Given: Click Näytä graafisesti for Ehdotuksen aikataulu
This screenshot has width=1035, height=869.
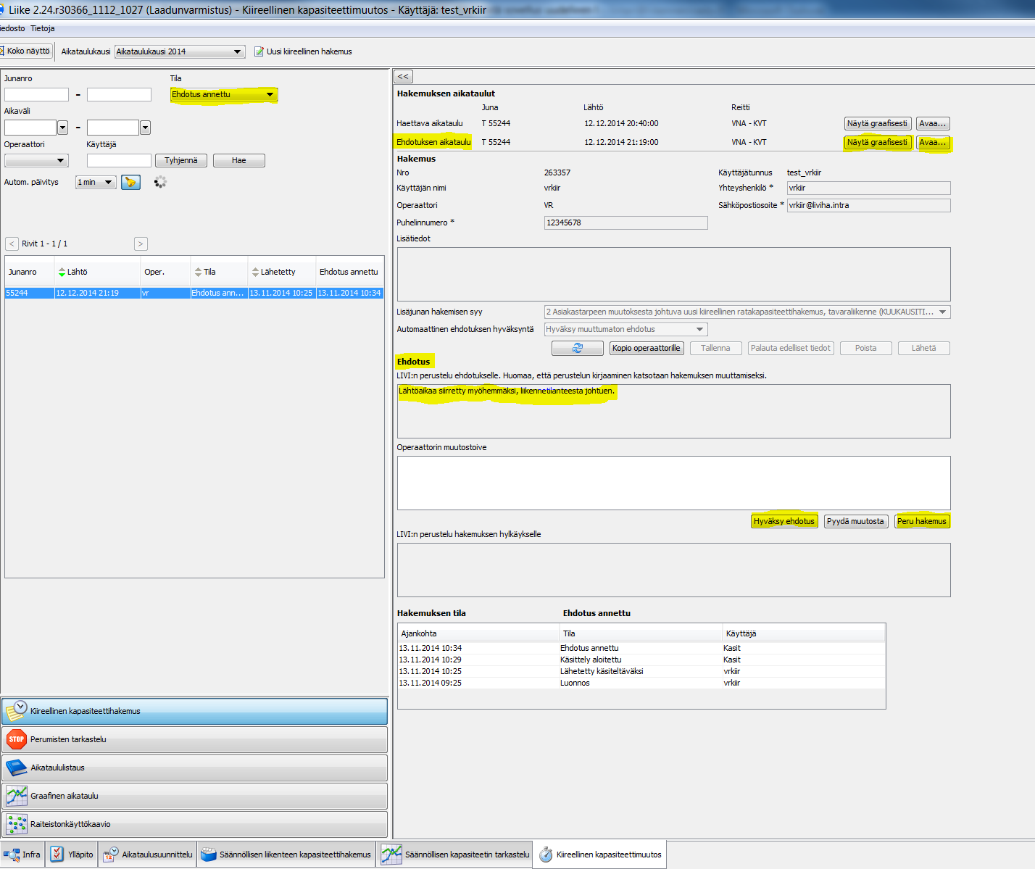Looking at the screenshot, I should tap(877, 142).
